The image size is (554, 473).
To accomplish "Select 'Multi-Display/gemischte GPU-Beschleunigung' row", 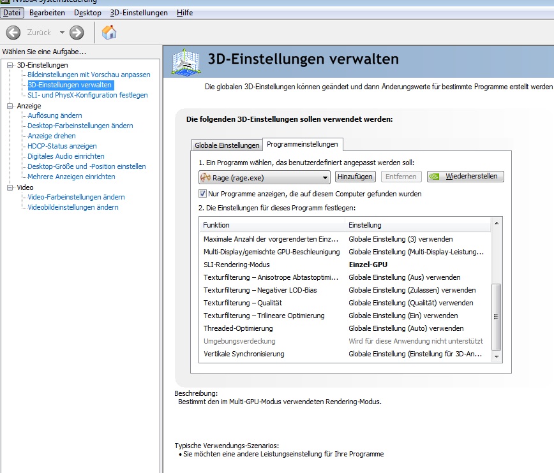I will click(x=345, y=252).
